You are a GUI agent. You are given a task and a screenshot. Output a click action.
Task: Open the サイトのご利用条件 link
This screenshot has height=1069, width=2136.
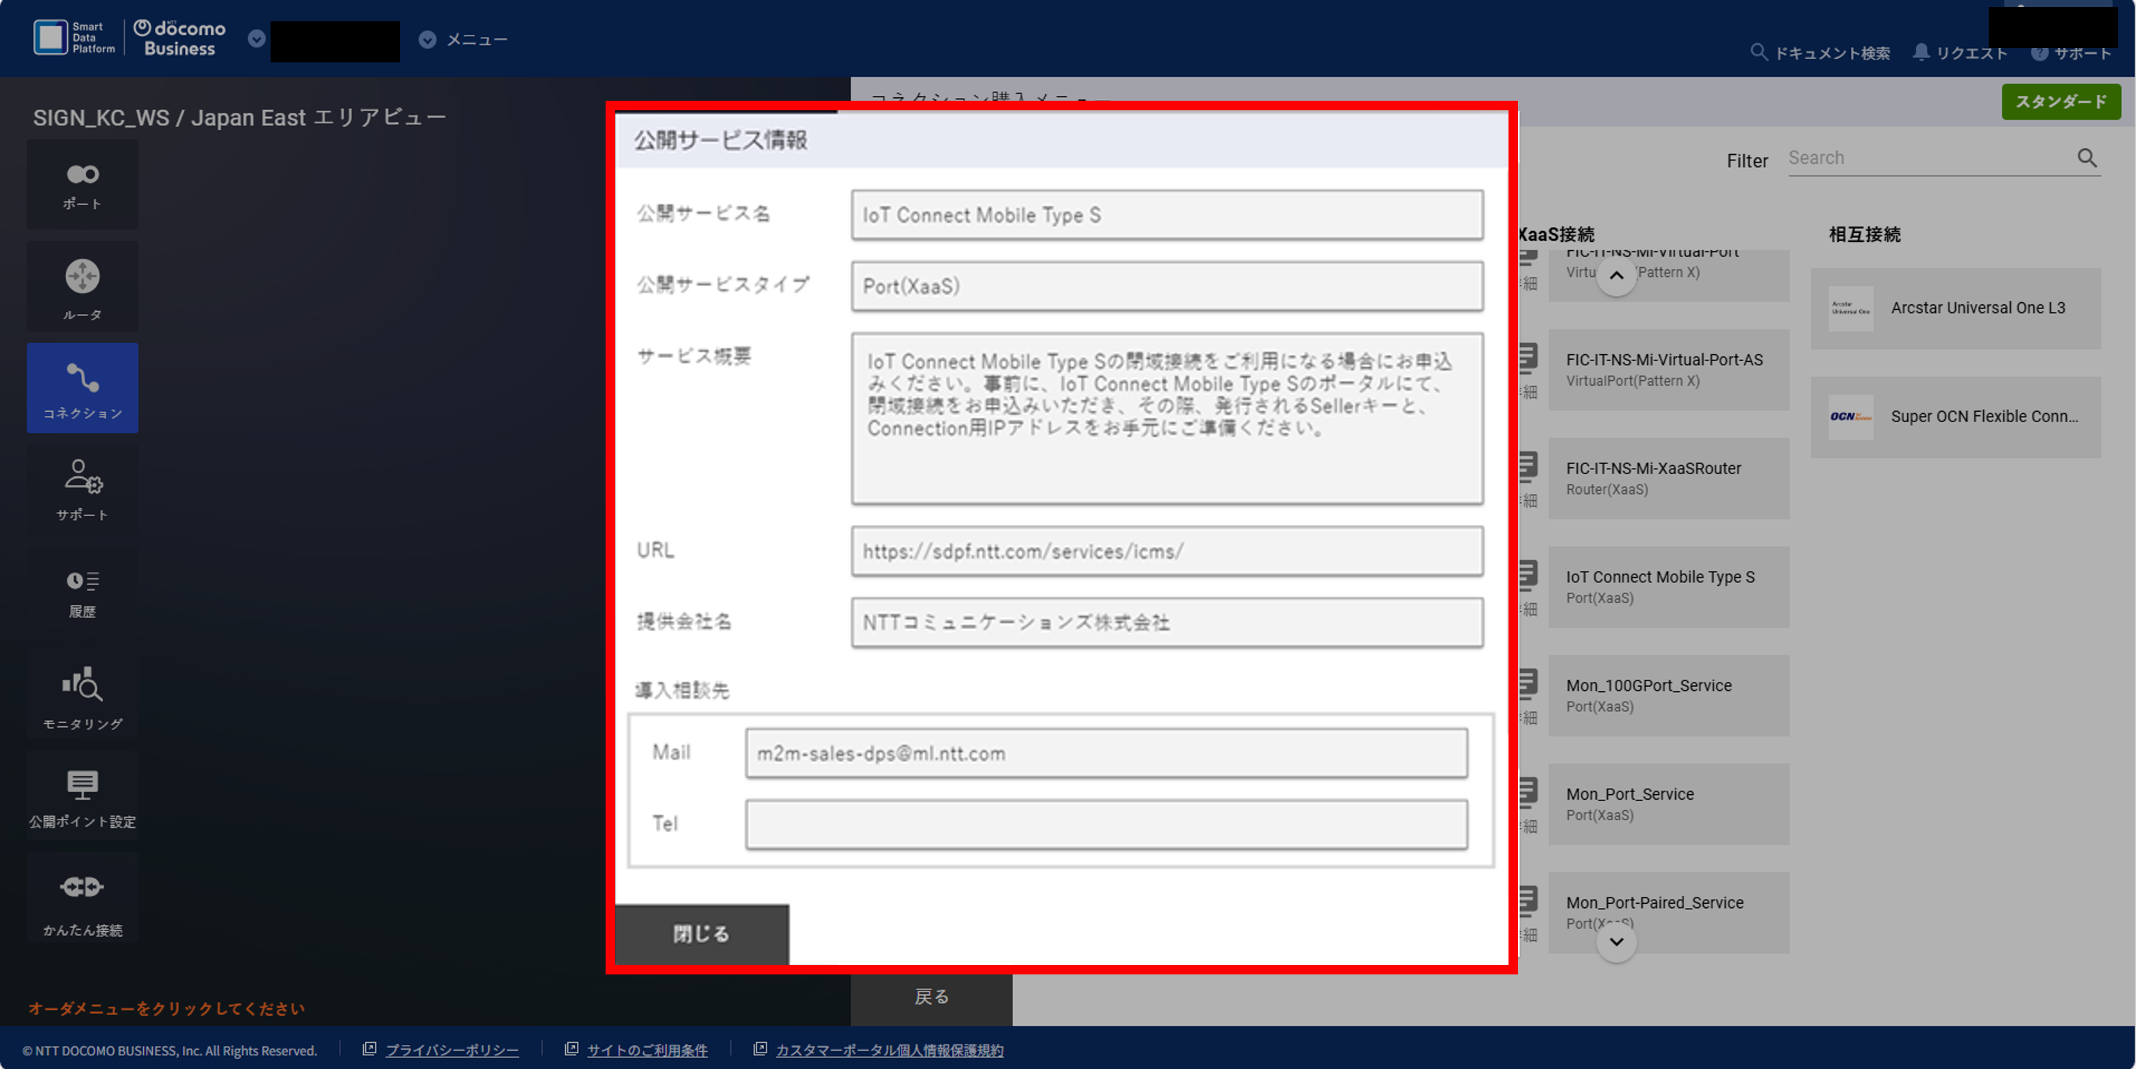coord(647,1050)
